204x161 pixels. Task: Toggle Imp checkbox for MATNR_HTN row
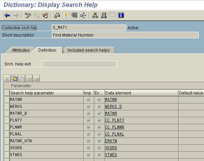[x=88, y=141]
